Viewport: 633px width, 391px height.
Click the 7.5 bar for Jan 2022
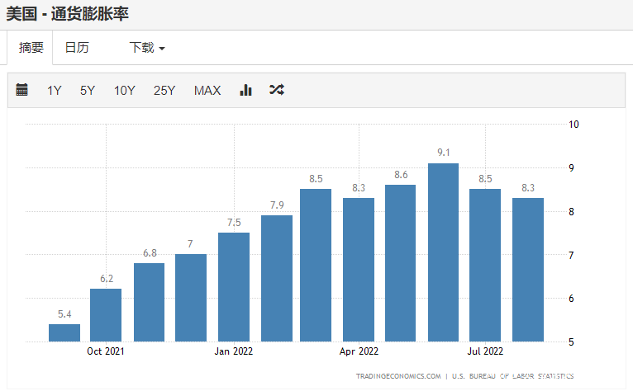pos(234,287)
